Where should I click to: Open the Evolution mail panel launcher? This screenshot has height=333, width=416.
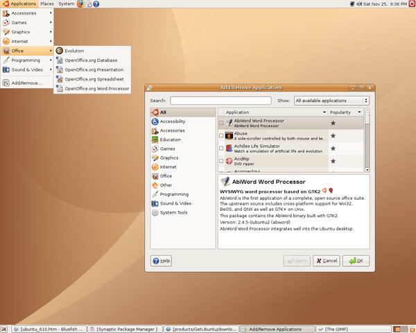tap(89, 3)
